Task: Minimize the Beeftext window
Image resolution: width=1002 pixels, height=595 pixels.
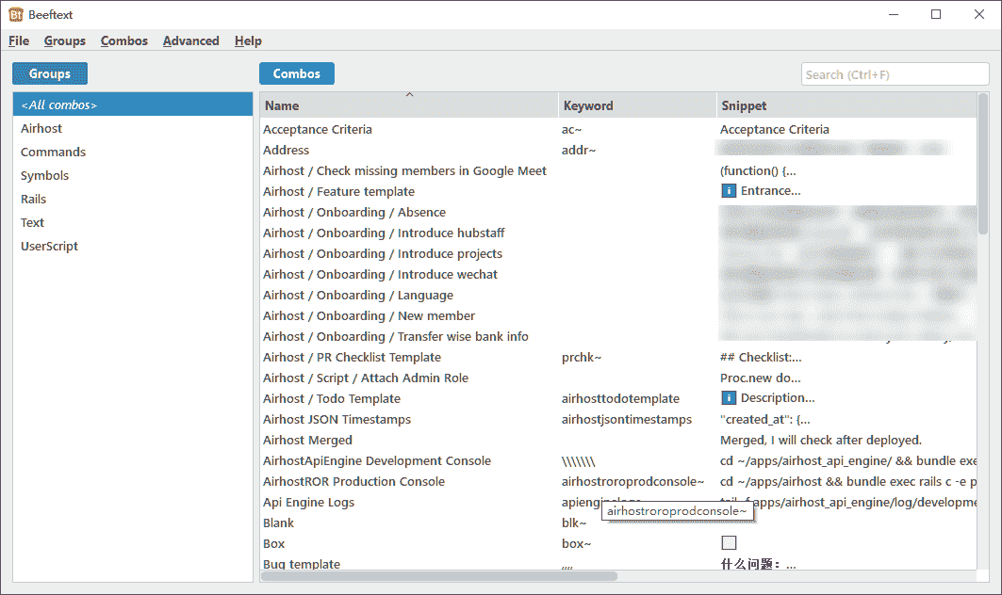Action: (893, 14)
